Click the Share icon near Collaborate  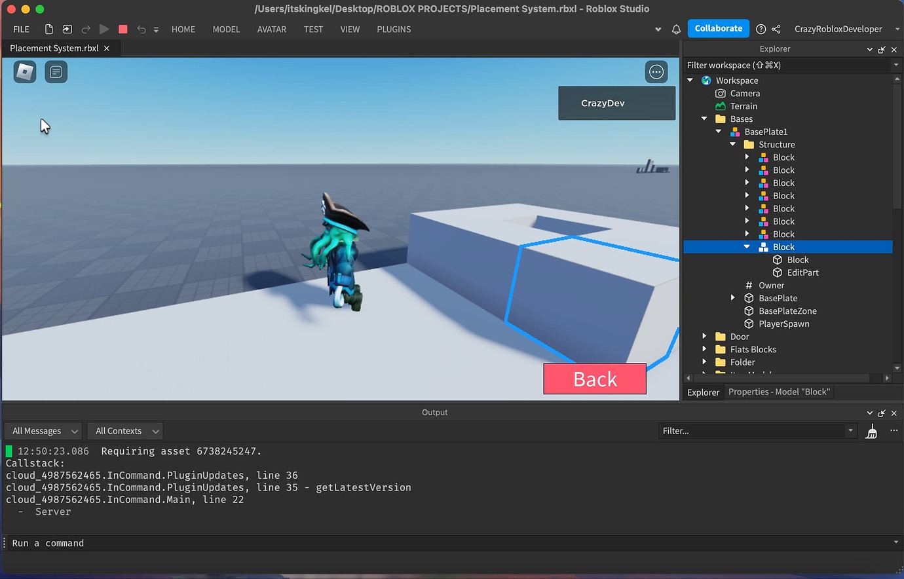pyautogui.click(x=776, y=29)
